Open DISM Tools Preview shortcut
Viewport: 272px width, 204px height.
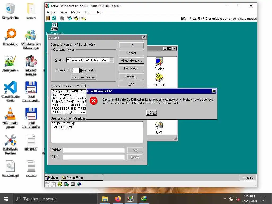10,144
